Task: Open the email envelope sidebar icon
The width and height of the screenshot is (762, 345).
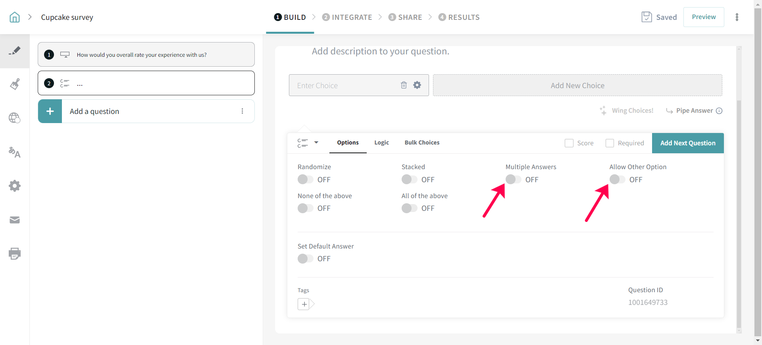Action: [15, 220]
